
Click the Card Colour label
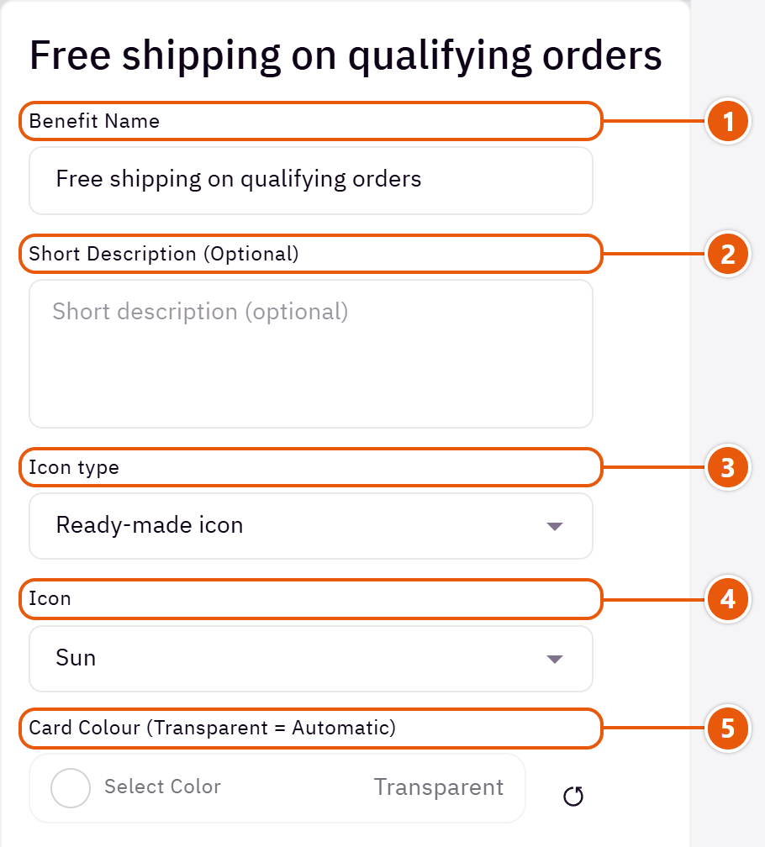[x=213, y=729]
